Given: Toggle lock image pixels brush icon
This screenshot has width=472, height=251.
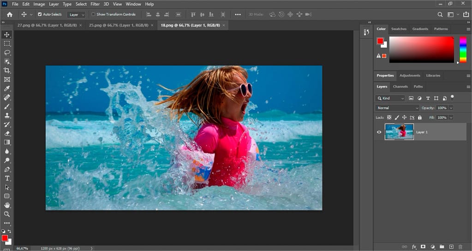Looking at the screenshot, I should [397, 117].
